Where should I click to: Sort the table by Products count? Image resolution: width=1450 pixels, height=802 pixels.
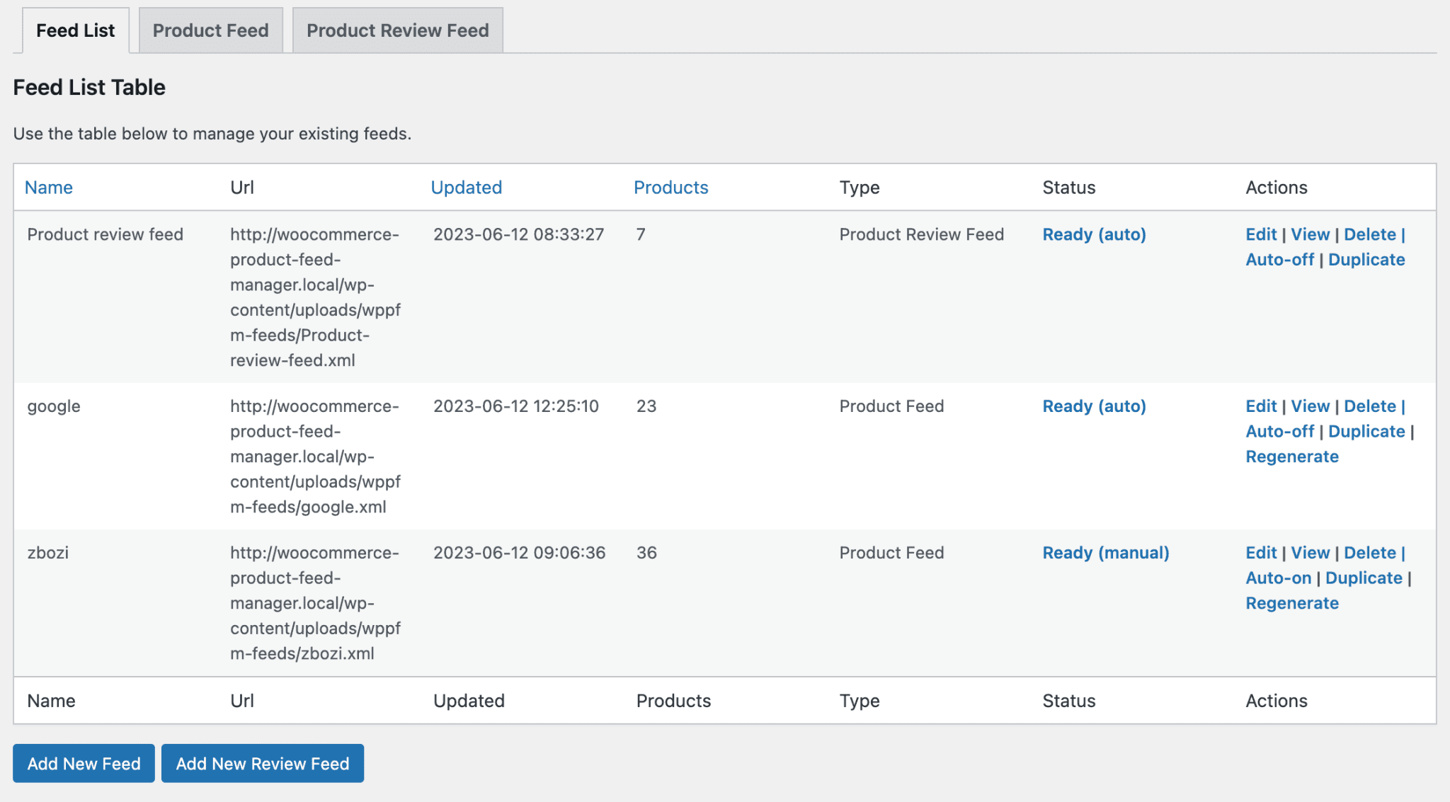click(x=670, y=187)
